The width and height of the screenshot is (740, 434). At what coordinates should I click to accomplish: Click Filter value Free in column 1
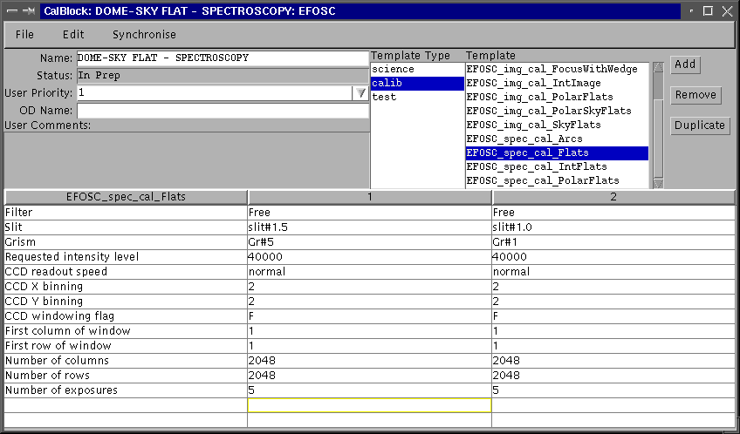click(369, 213)
